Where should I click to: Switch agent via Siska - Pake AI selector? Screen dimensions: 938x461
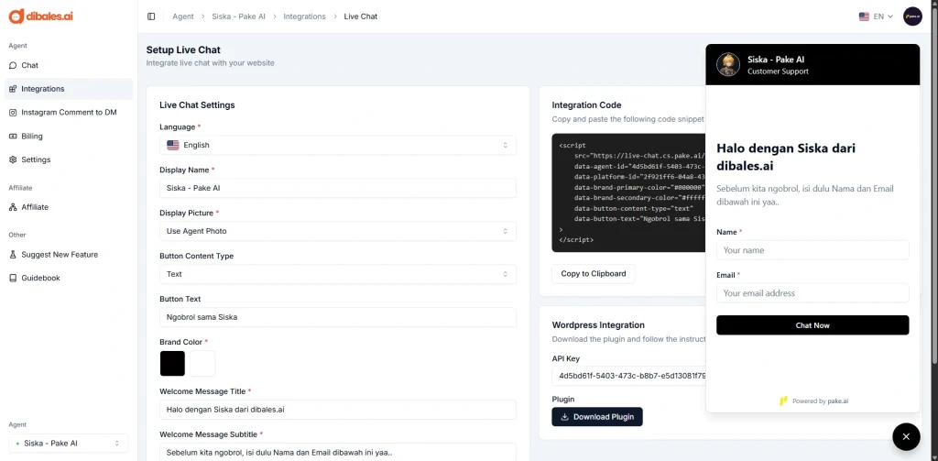click(x=68, y=444)
